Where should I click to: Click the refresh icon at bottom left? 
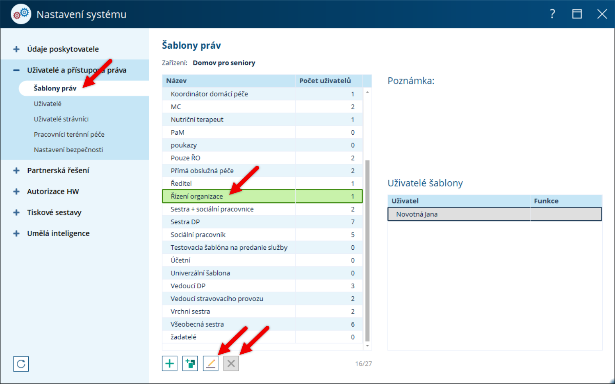[x=21, y=364]
